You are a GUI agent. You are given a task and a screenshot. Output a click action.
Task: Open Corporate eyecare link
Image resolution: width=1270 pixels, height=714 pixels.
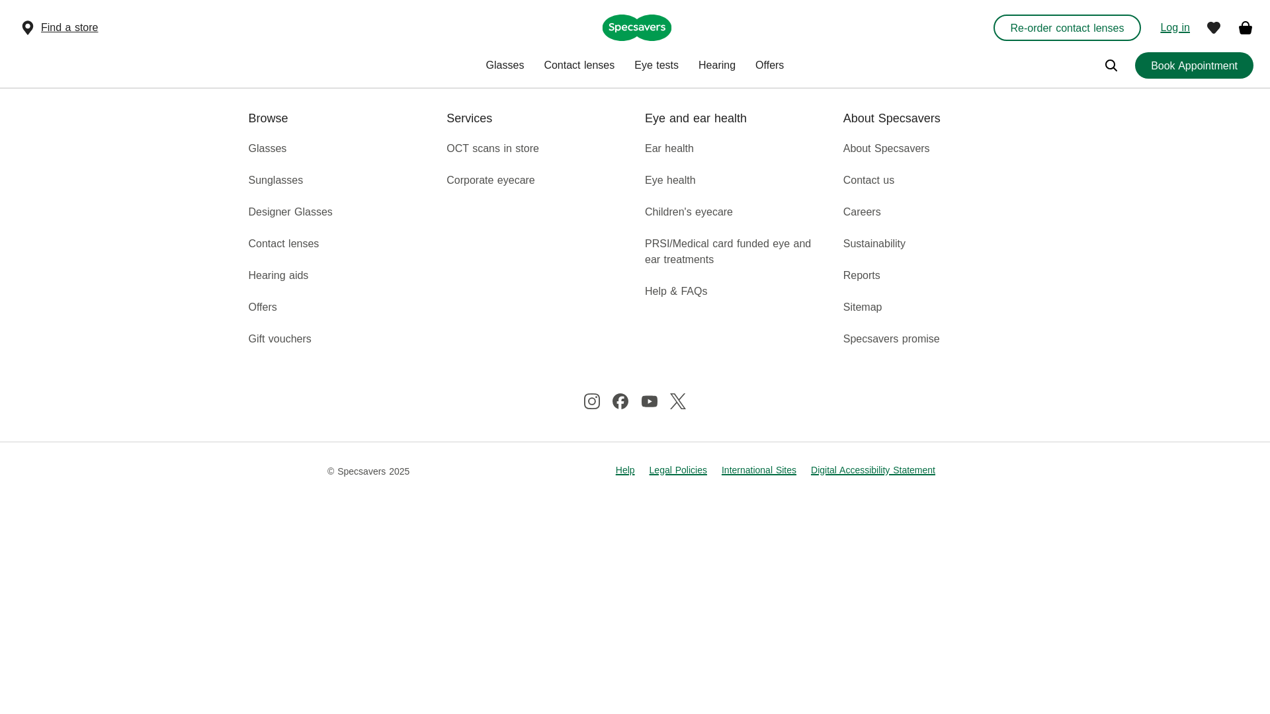(x=490, y=180)
